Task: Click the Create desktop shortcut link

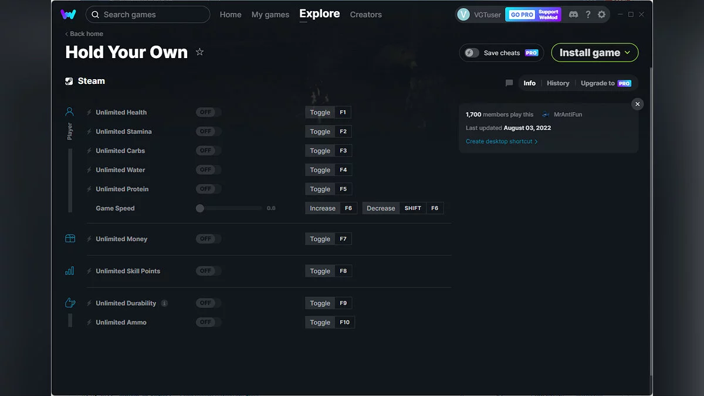Action: click(x=500, y=141)
